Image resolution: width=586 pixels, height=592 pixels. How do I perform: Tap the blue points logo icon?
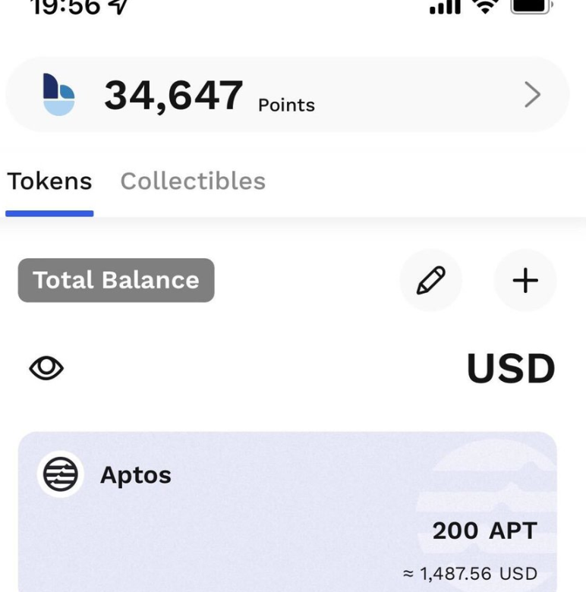coord(59,95)
